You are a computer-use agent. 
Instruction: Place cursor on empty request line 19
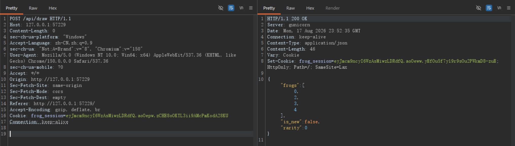131,134
